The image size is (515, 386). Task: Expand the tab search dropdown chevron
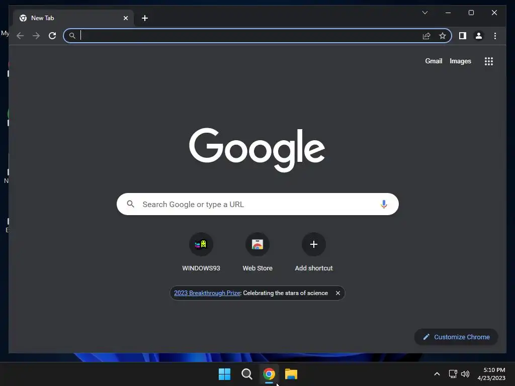pos(424,13)
